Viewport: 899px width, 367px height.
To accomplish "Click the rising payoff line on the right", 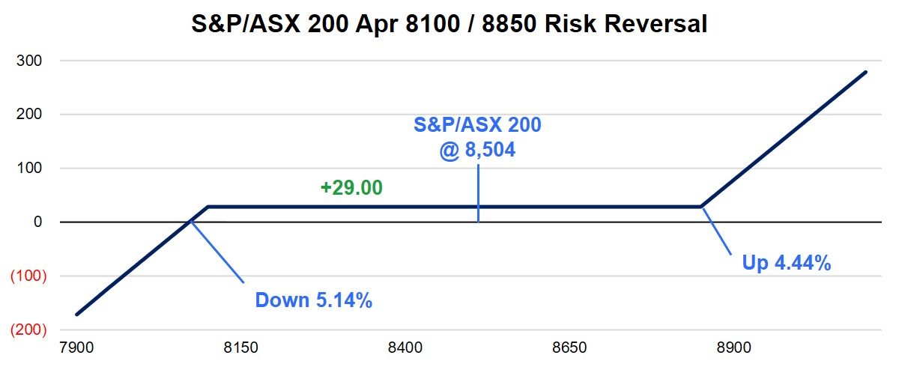I will [787, 137].
